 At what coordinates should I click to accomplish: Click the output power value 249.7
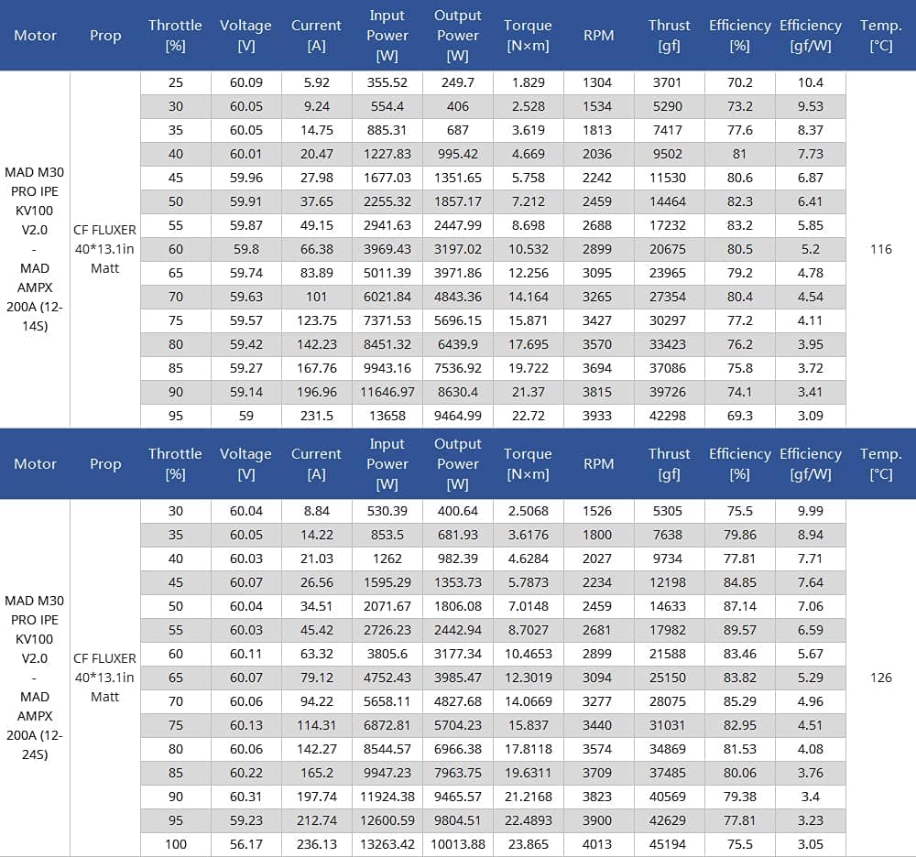(x=458, y=82)
